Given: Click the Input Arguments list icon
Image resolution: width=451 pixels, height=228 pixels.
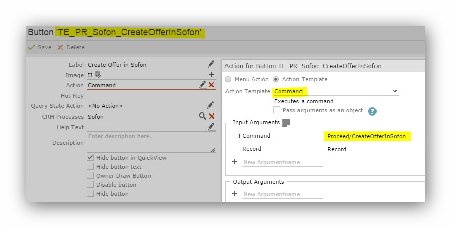Looking at the screenshot, I should click(x=286, y=123).
